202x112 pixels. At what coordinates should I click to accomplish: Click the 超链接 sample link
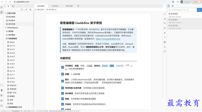coord(105,66)
